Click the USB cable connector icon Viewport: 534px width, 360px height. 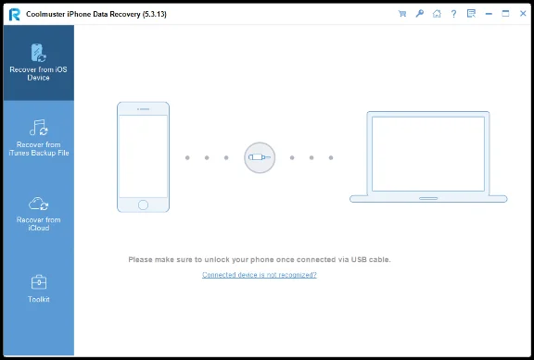point(260,157)
